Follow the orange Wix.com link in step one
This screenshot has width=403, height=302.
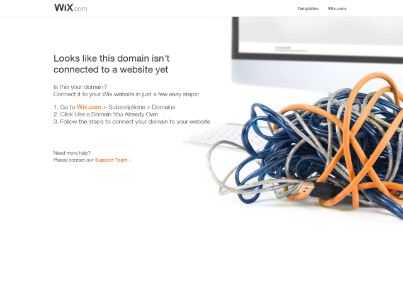point(89,107)
